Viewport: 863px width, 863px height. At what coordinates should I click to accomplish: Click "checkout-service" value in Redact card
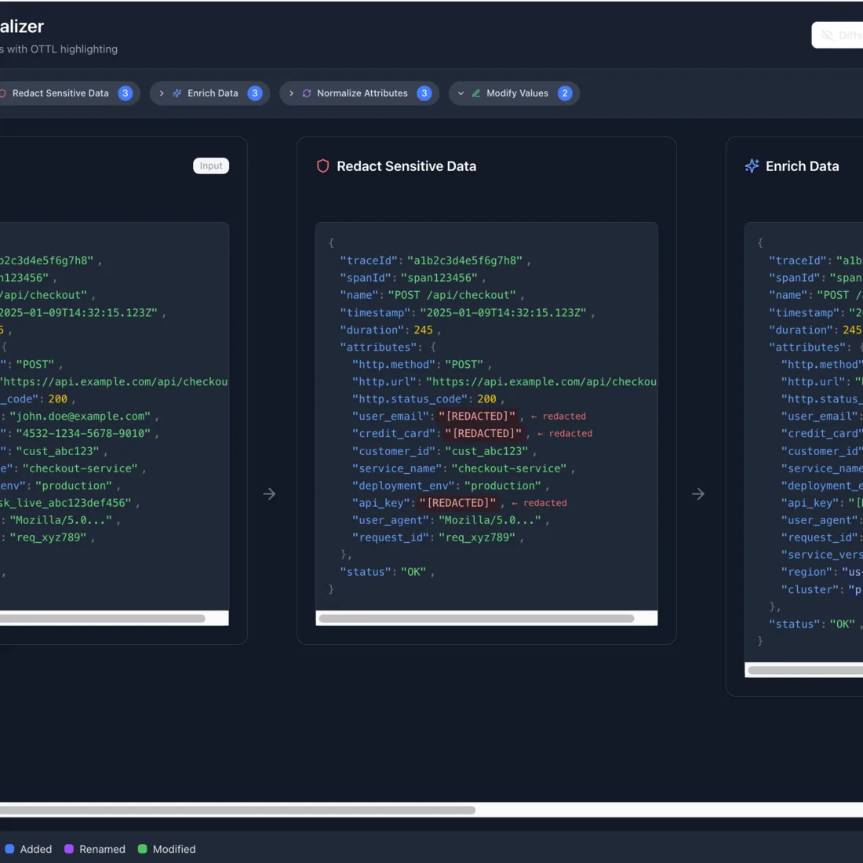click(x=509, y=468)
